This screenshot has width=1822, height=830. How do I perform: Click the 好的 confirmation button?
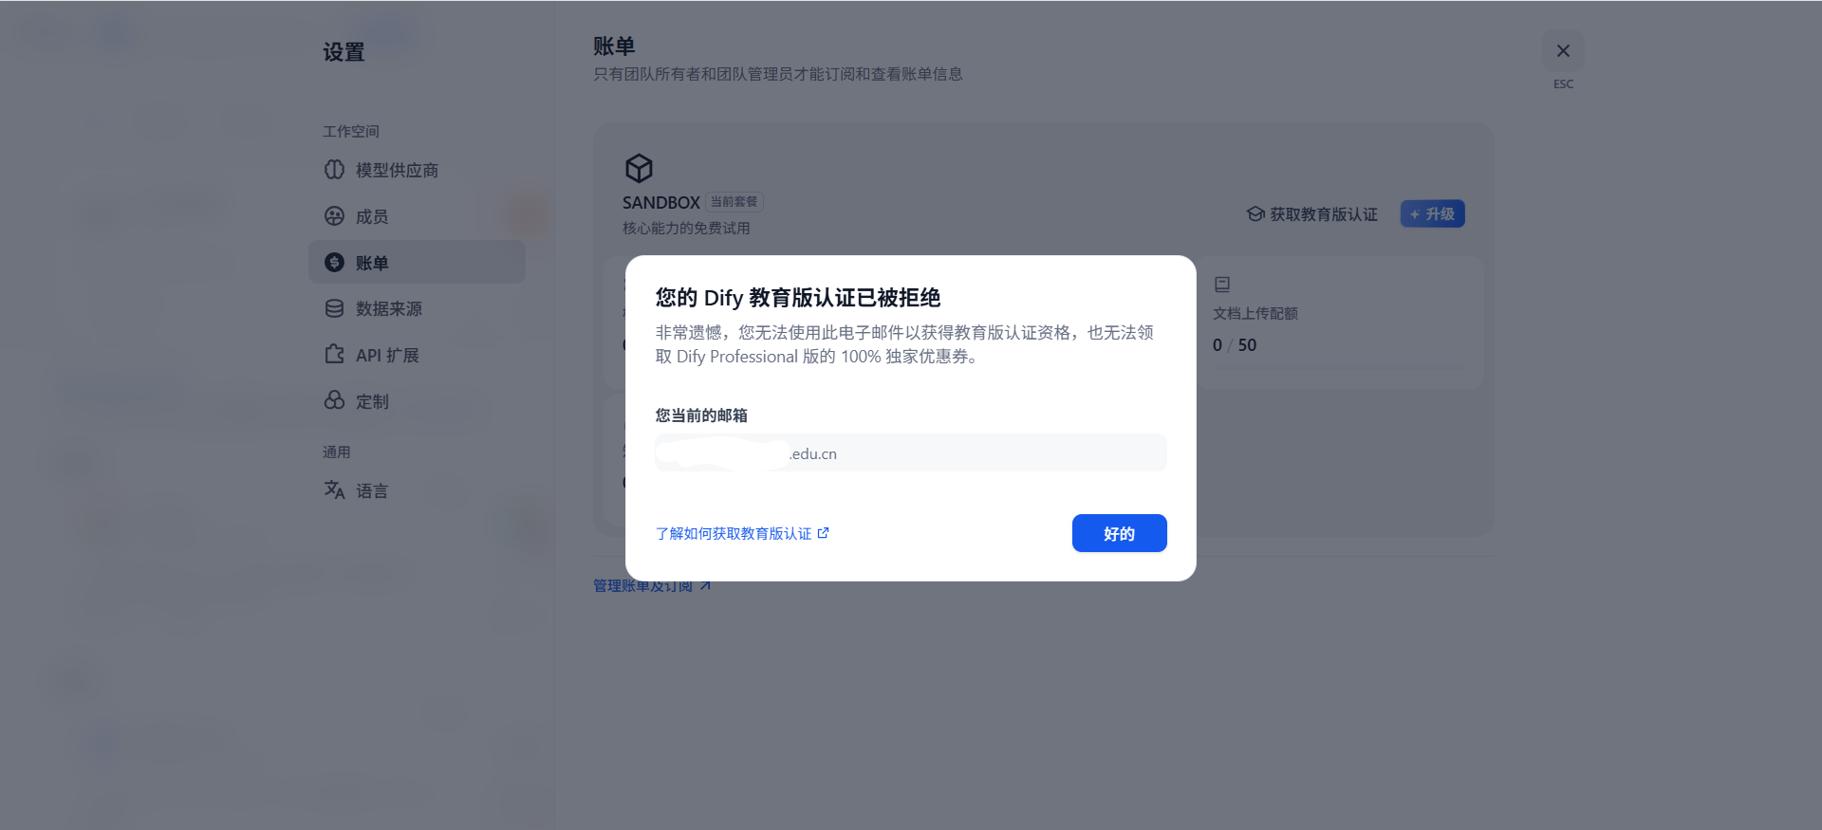tap(1119, 533)
